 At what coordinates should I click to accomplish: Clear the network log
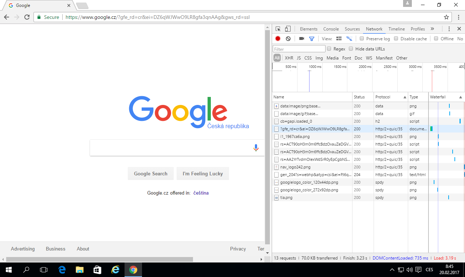(288, 38)
